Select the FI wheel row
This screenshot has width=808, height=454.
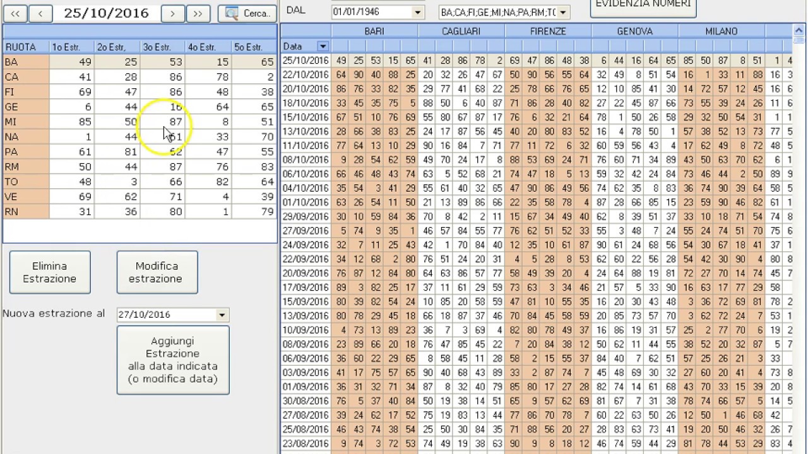(140, 92)
